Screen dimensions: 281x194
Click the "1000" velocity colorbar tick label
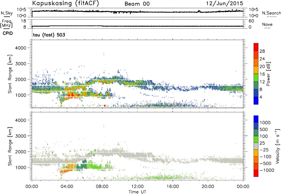[x=265, y=123]
